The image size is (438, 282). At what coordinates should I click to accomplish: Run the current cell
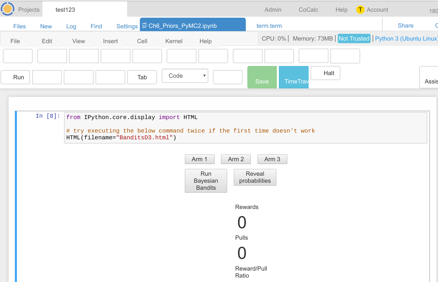pos(15,77)
